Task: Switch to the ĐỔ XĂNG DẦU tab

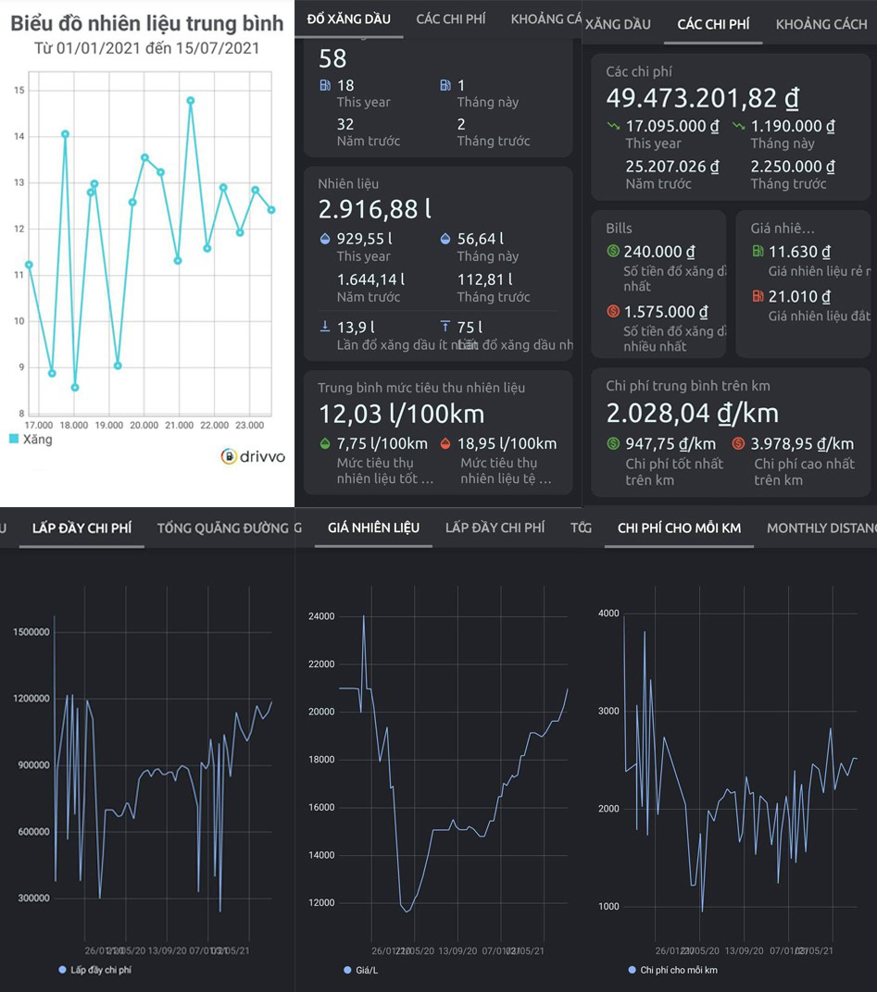Action: 349,19
